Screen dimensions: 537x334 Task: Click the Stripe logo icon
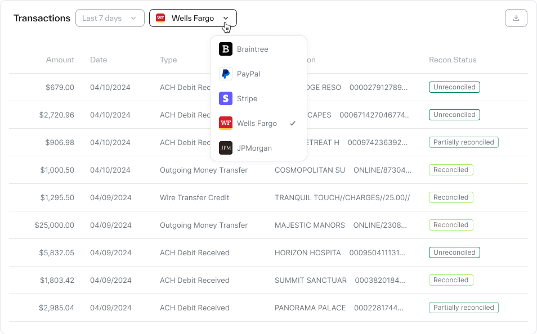point(226,99)
